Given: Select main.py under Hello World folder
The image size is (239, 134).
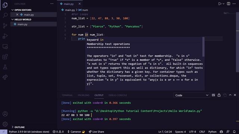Looking at the screenshot, I should 34,24.
